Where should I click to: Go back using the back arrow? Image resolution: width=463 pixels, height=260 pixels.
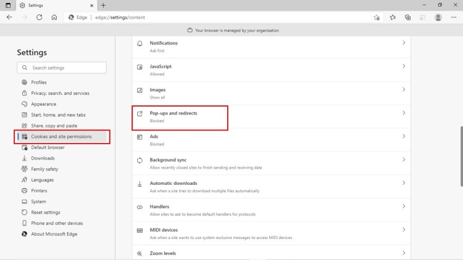click(x=9, y=17)
